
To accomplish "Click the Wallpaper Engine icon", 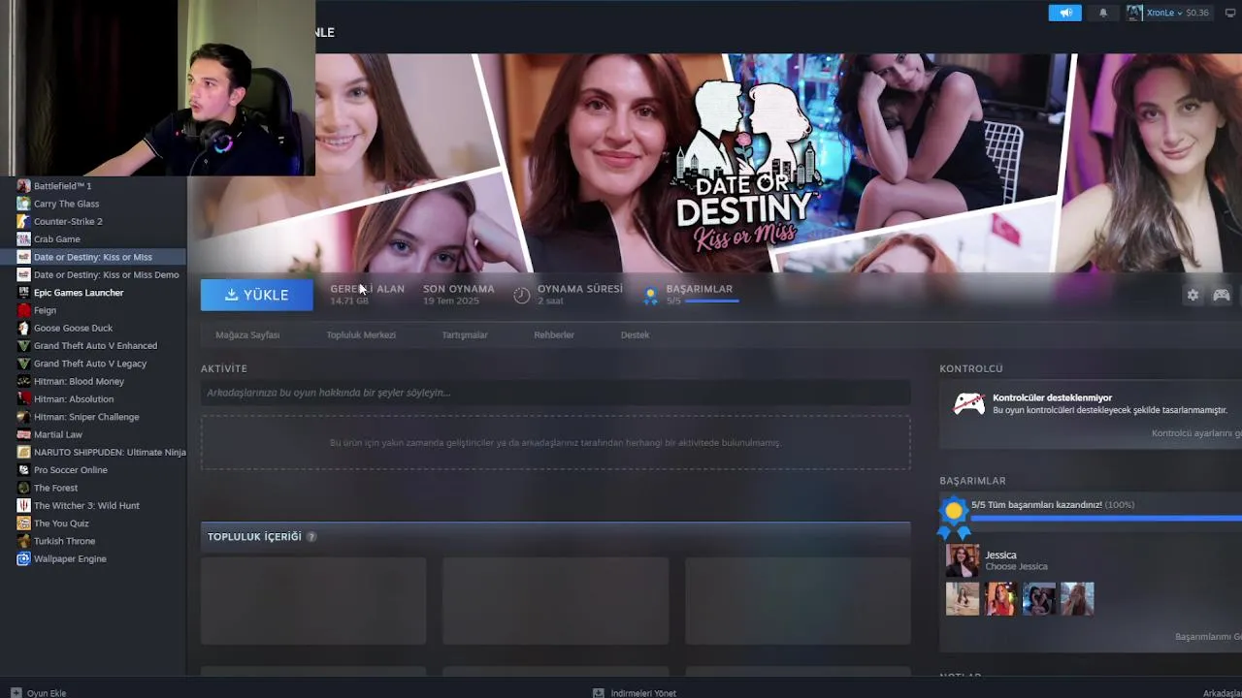I will coord(24,558).
